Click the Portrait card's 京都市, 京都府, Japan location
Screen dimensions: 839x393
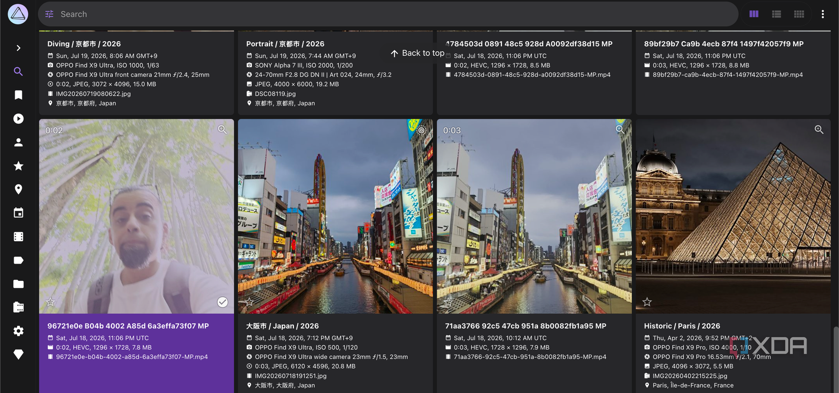point(285,103)
